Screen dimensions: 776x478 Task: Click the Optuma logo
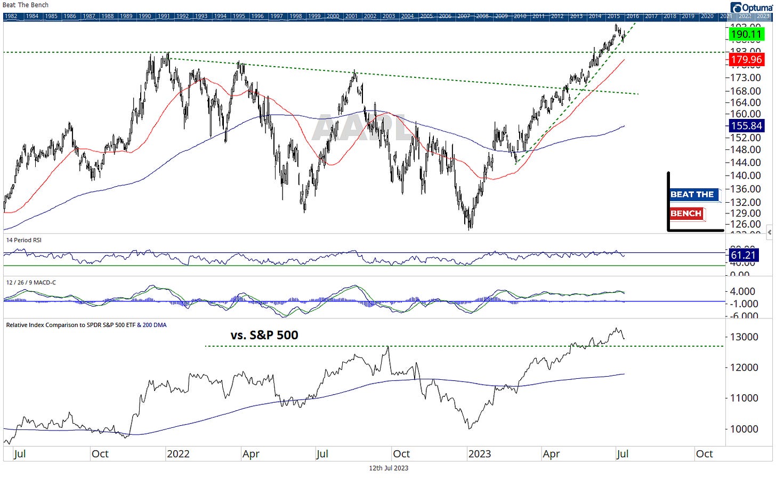coord(752,7)
